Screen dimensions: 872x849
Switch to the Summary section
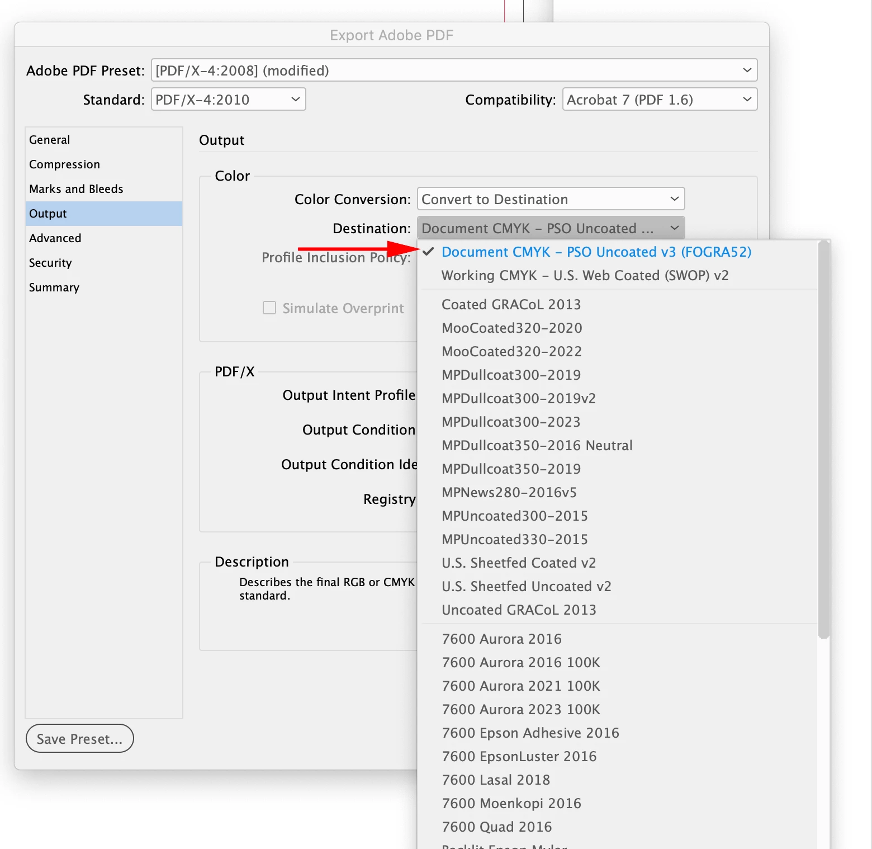(104, 287)
